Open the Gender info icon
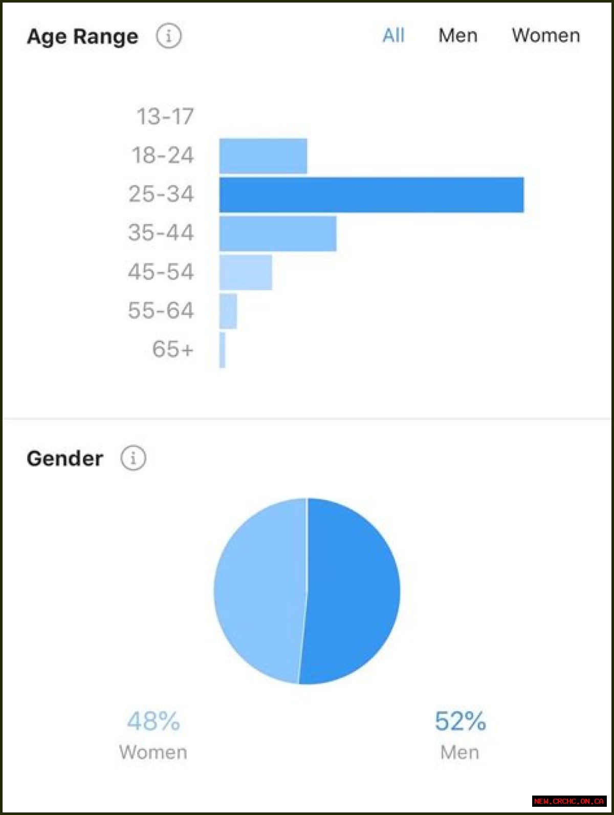614x815 pixels. click(133, 458)
